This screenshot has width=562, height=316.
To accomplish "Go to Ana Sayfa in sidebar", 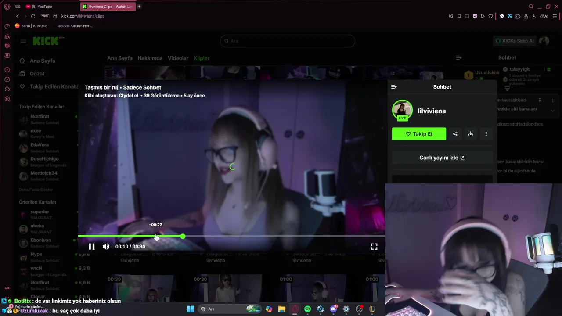I will pos(43,61).
